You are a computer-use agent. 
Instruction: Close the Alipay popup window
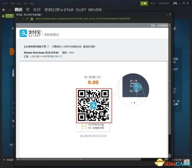pyautogui.click(x=170, y=14)
